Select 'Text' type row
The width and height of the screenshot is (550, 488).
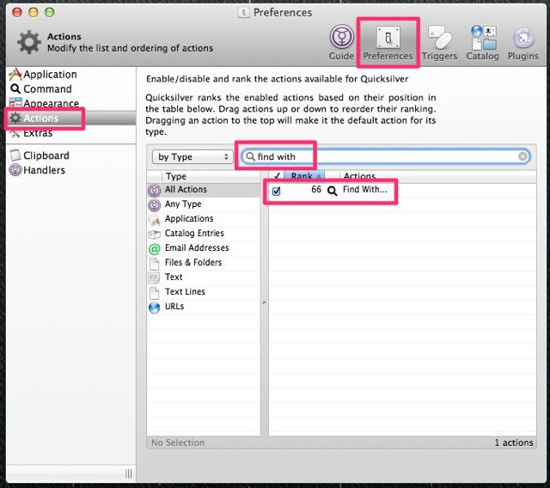tap(204, 278)
